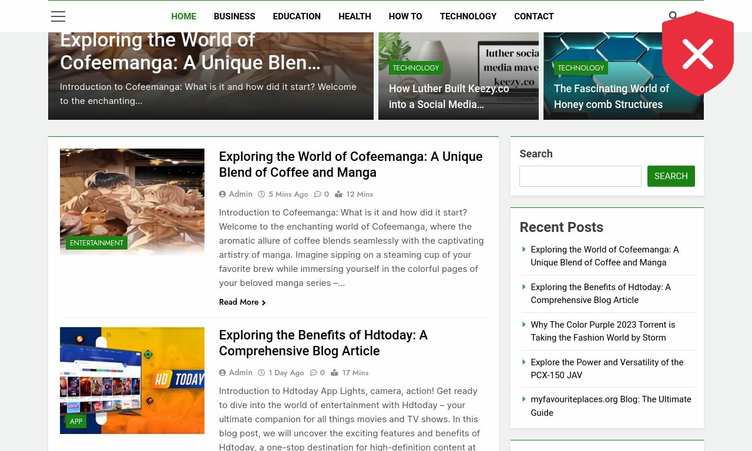Open recent post myfavouriteplaces.org Blog
The height and width of the screenshot is (451, 752).
click(x=611, y=406)
